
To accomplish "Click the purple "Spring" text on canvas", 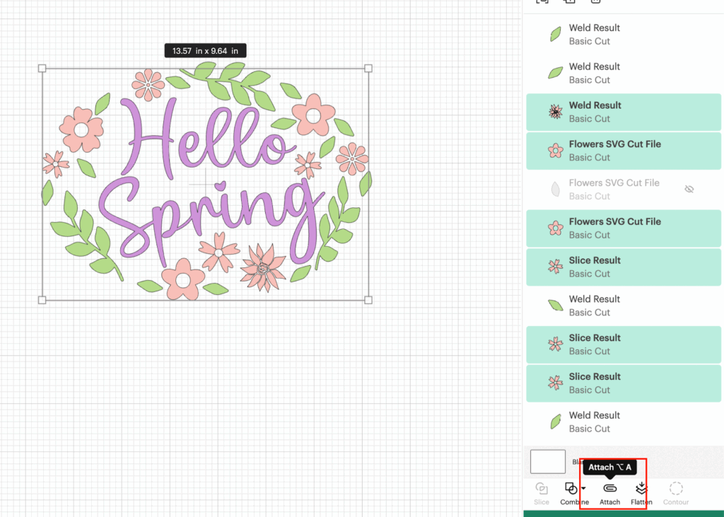I will pos(205,212).
